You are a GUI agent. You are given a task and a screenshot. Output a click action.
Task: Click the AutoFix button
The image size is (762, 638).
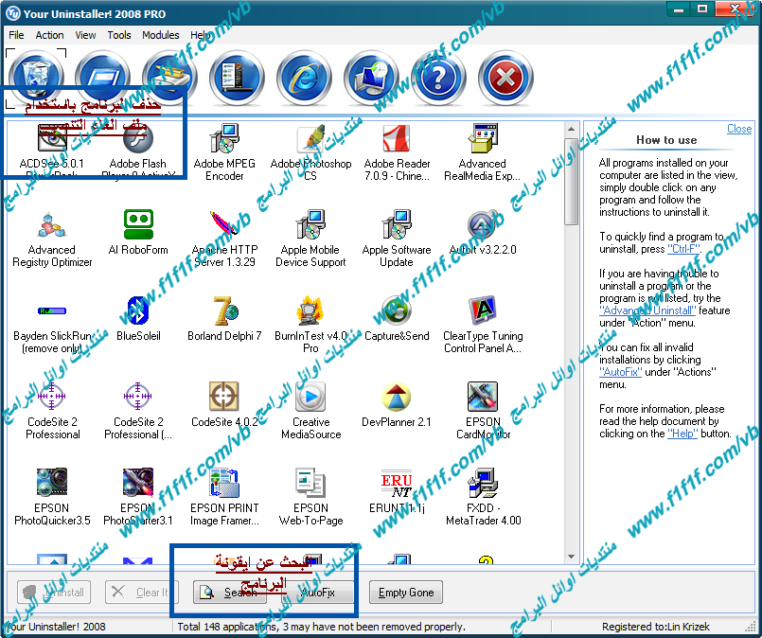318,593
